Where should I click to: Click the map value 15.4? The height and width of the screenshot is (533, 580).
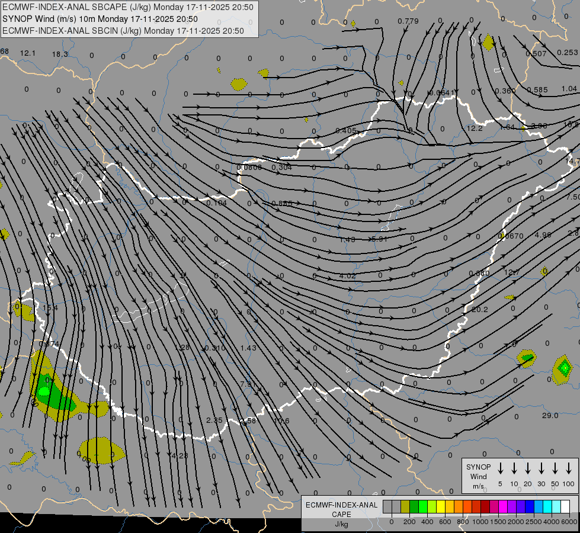point(50,308)
